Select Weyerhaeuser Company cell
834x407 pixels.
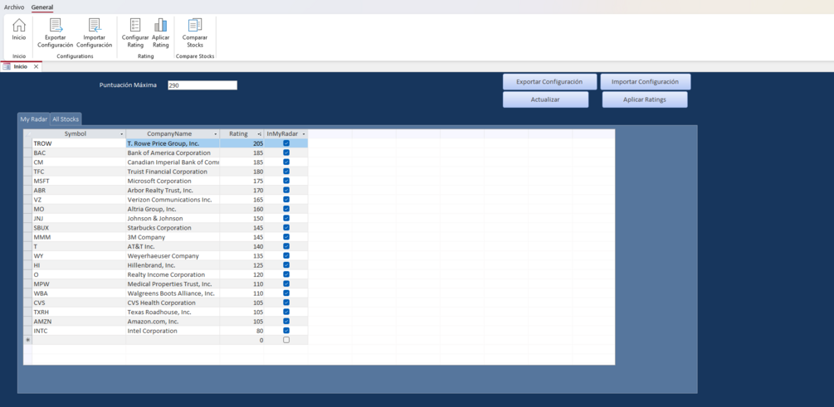coord(173,255)
